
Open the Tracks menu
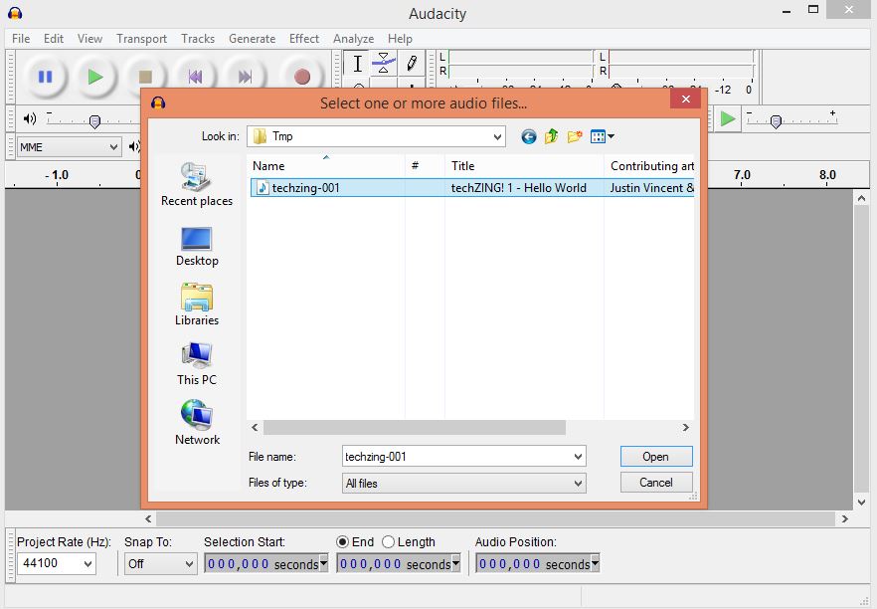pyautogui.click(x=198, y=39)
